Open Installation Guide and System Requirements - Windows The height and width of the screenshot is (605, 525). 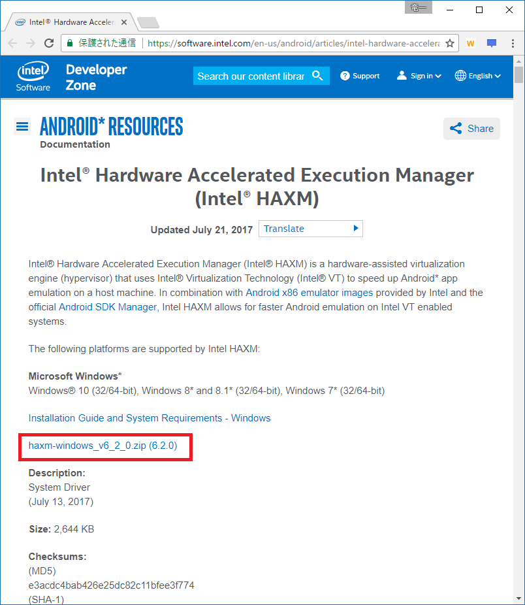pos(150,418)
